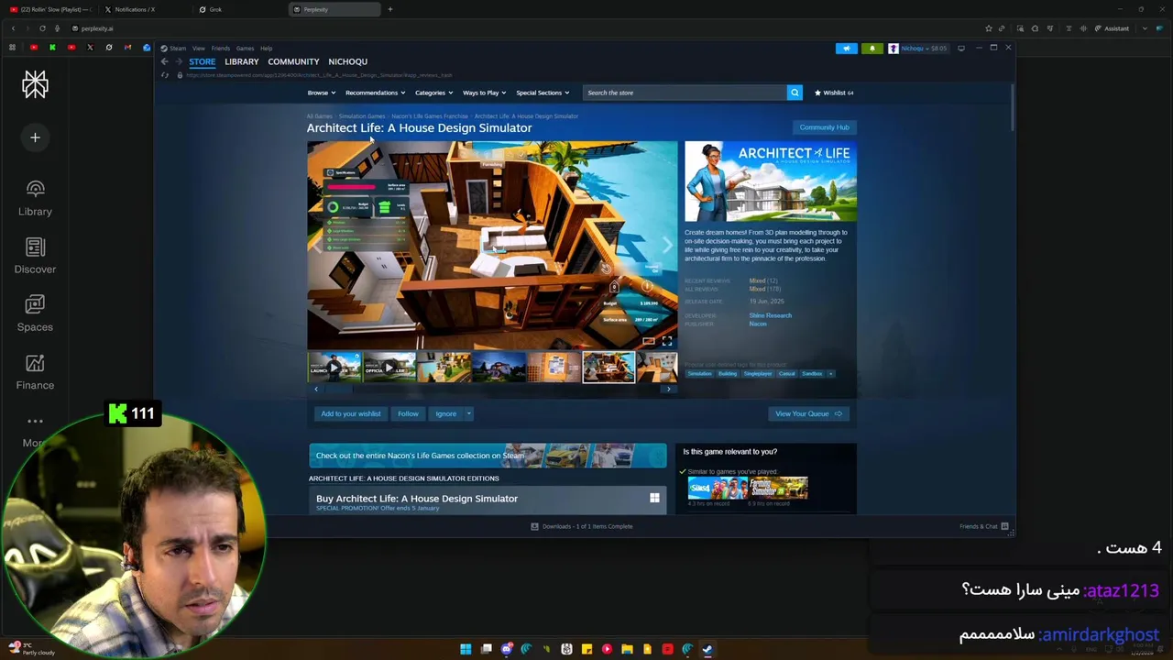Click the Simulation Games breadcrumb
The image size is (1173, 660).
362,116
